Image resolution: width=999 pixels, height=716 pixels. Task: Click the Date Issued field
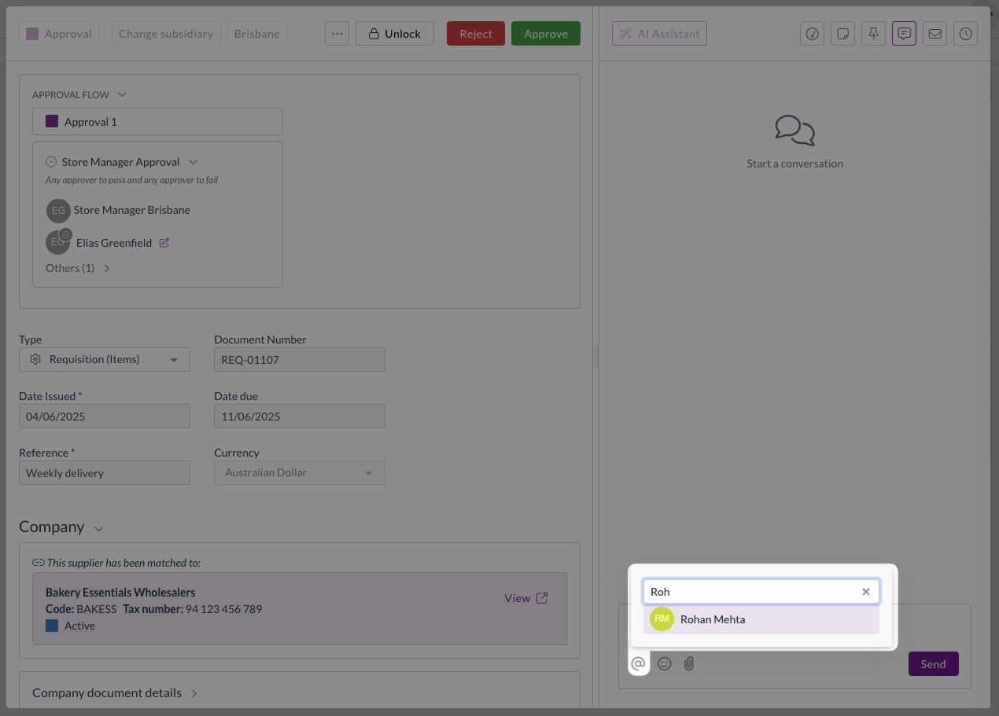coord(105,417)
